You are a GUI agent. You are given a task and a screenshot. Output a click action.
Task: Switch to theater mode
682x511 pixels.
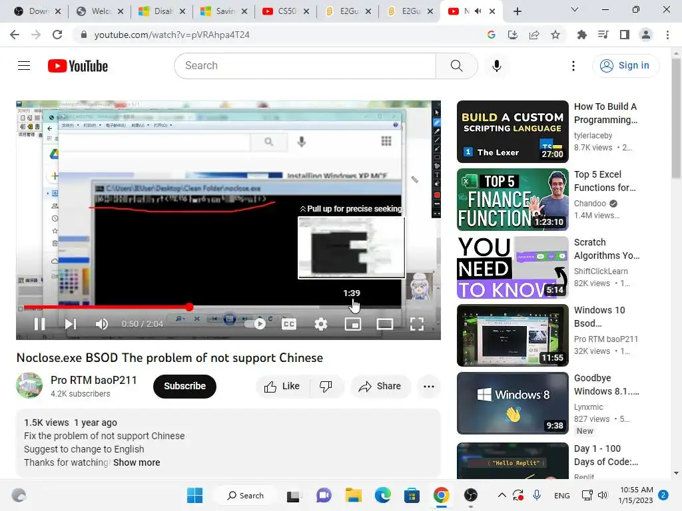(385, 324)
